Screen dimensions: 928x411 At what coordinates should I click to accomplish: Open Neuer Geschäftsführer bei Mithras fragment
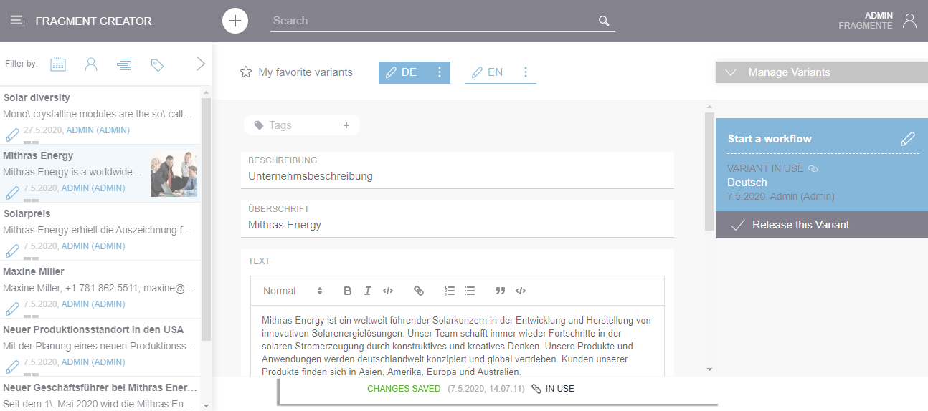(x=100, y=394)
